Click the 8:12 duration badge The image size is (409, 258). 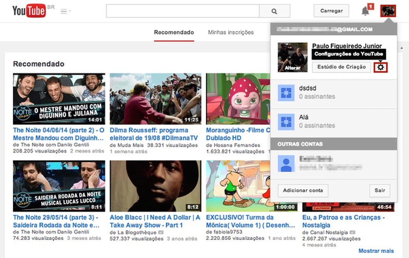click(193, 207)
